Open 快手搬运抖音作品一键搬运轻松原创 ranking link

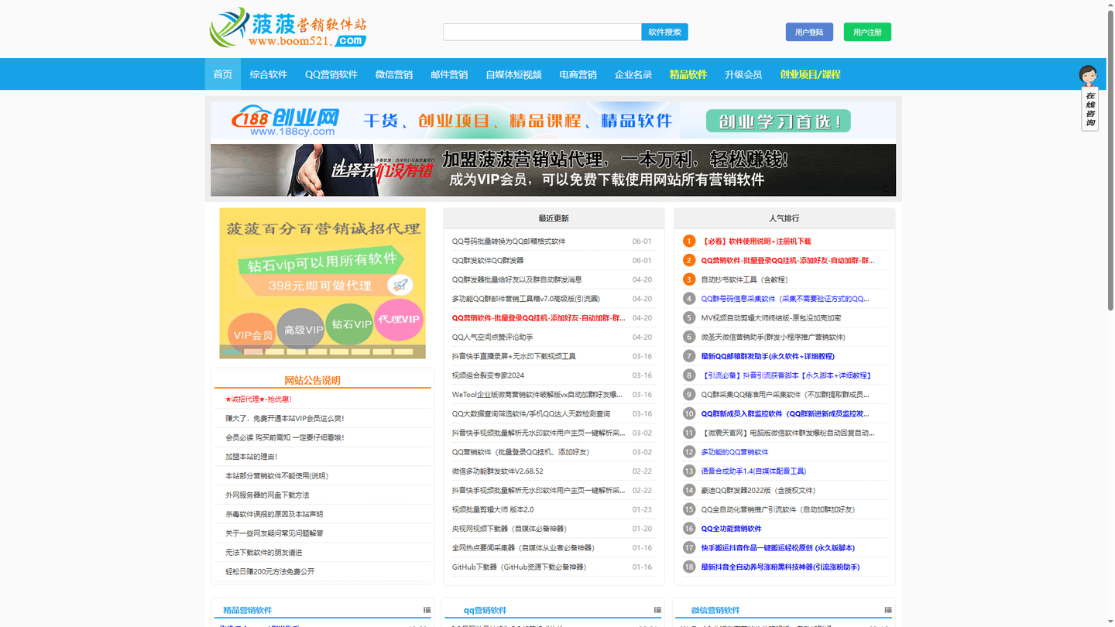[x=778, y=548]
